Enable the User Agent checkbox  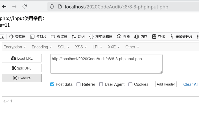(101, 84)
